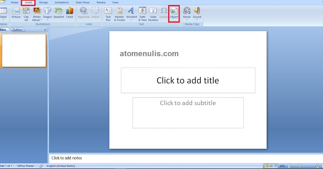This screenshot has height=169, width=323.
Task: Insert a Text Box
Action: click(108, 14)
